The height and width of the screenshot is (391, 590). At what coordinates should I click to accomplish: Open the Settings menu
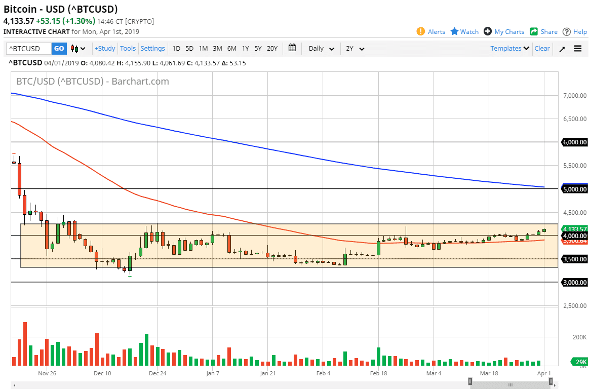point(153,48)
